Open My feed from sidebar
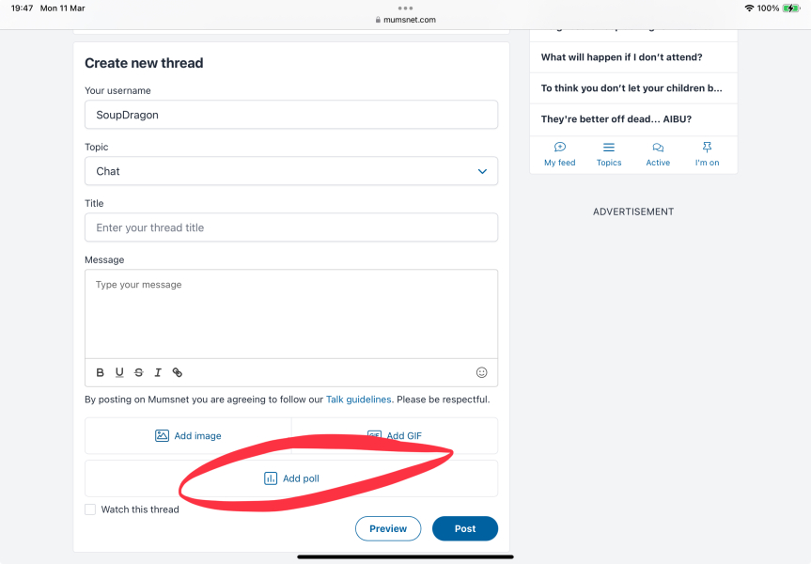This screenshot has height=564, width=811. 560,154
